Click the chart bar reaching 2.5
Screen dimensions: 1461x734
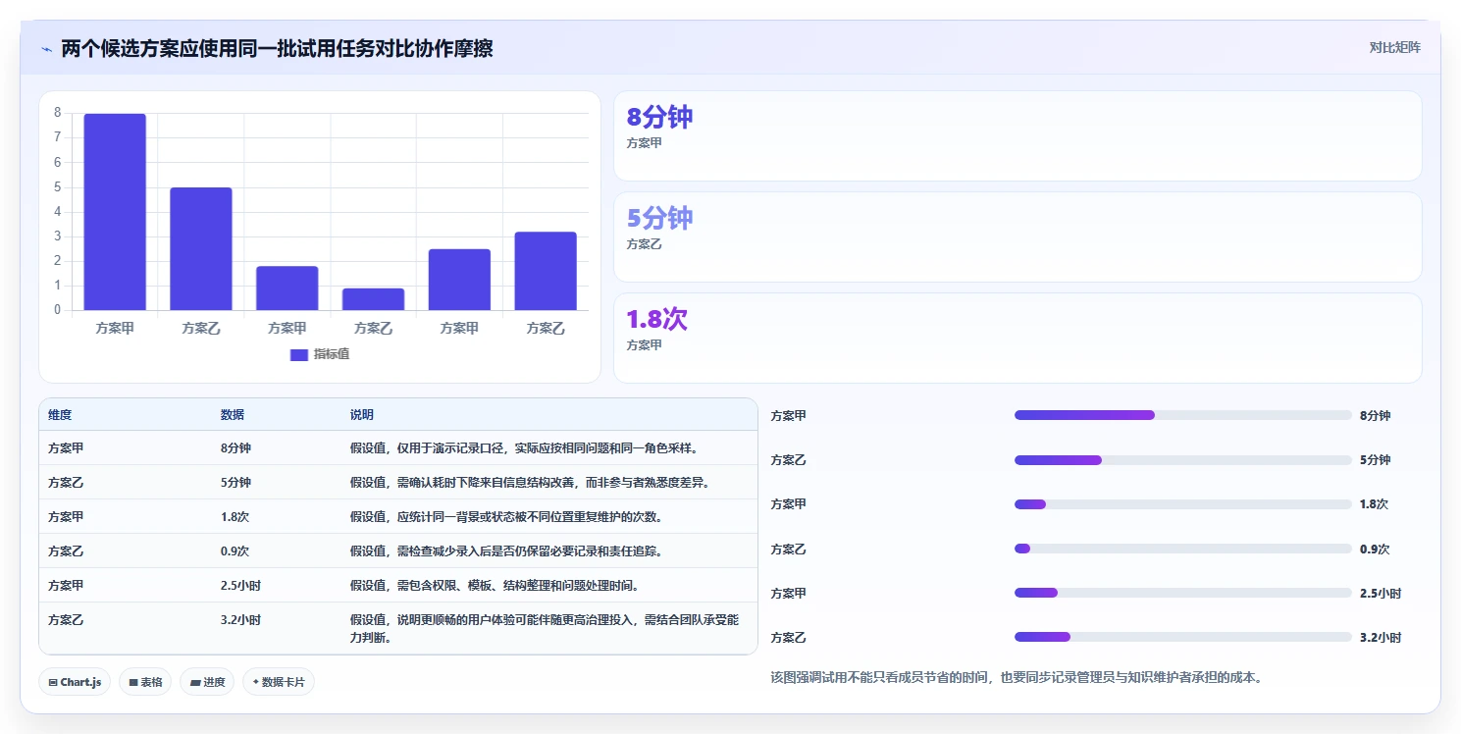click(x=459, y=280)
